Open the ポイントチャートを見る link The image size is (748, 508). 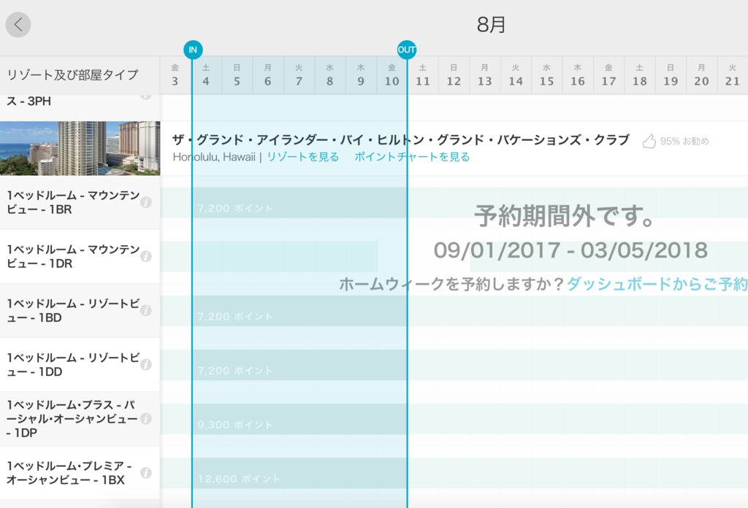[x=412, y=157]
